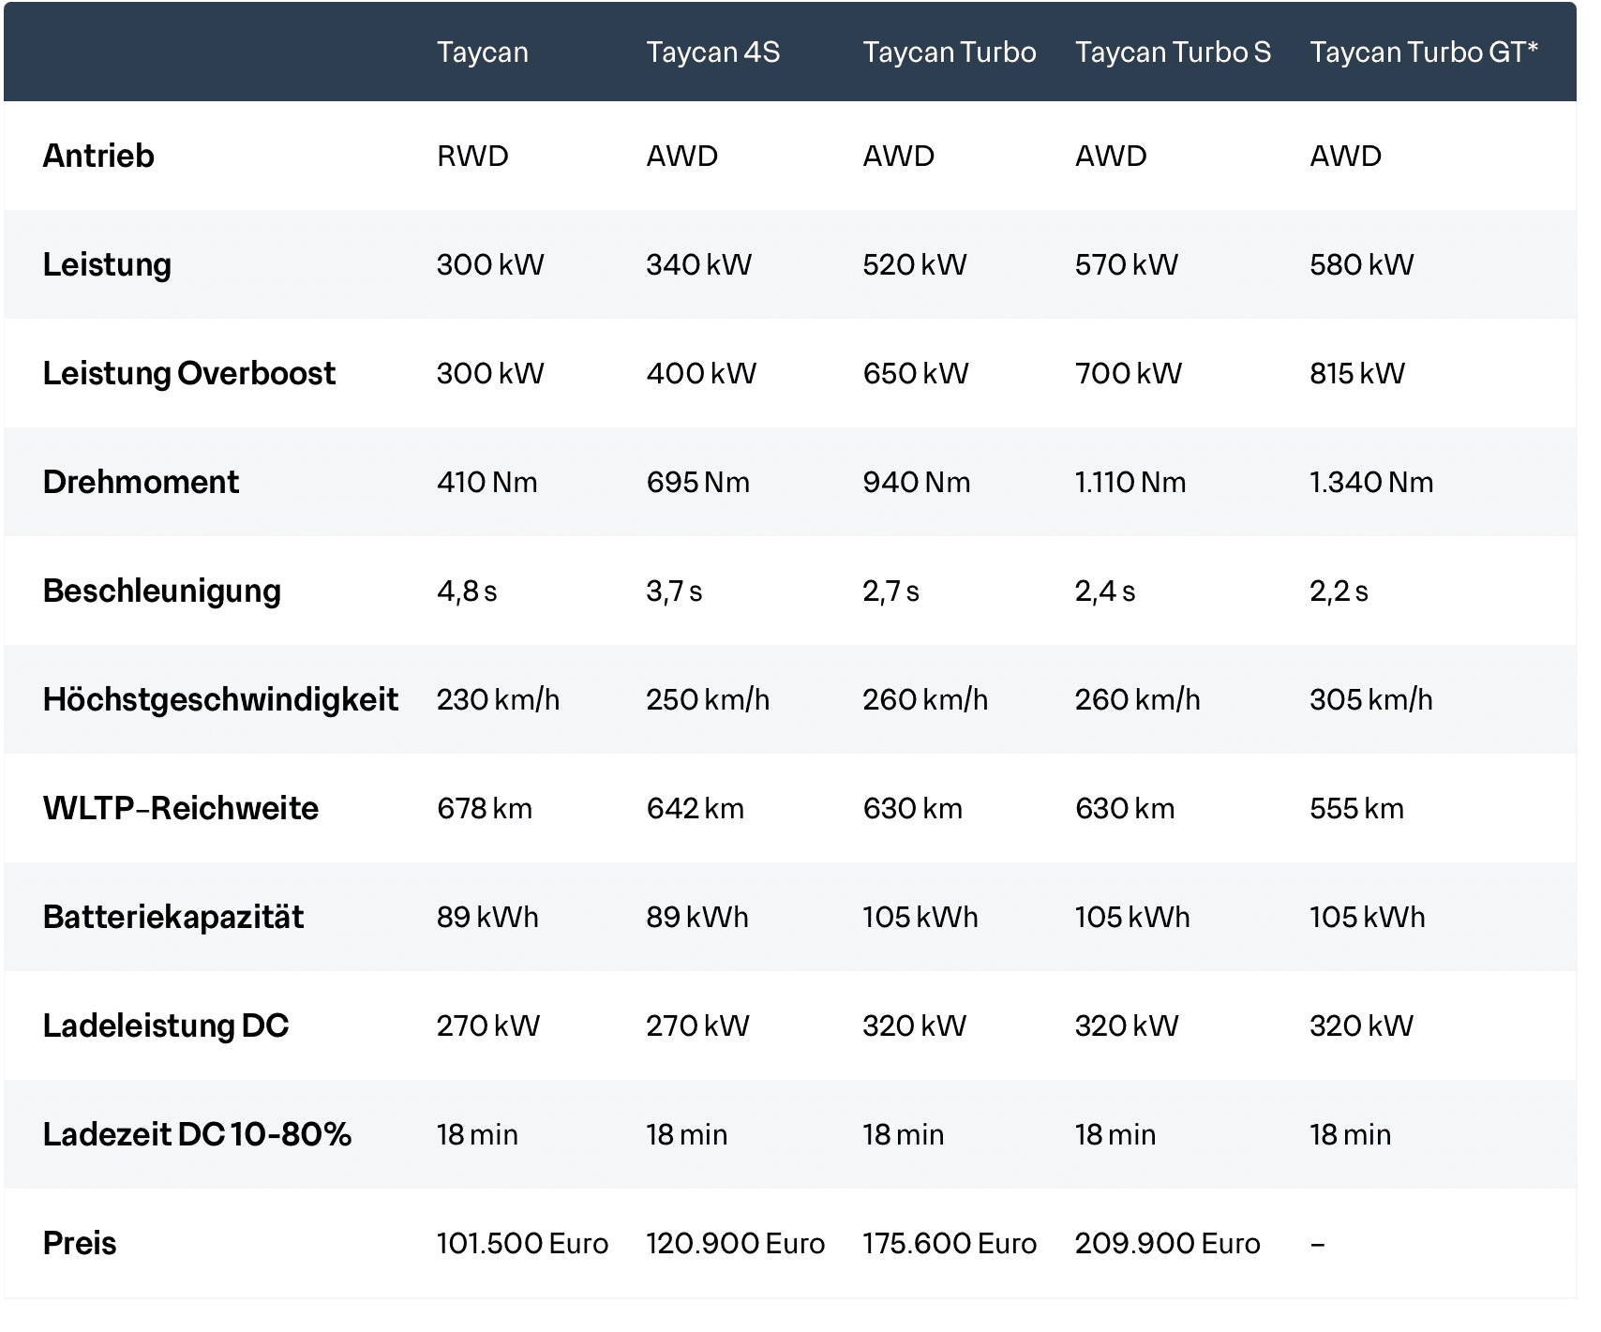Click the 555 km range value
This screenshot has height=1332, width=1601.
[x=1356, y=808]
